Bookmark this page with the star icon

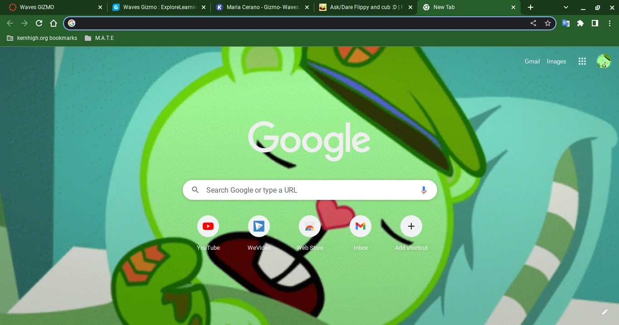(x=548, y=23)
